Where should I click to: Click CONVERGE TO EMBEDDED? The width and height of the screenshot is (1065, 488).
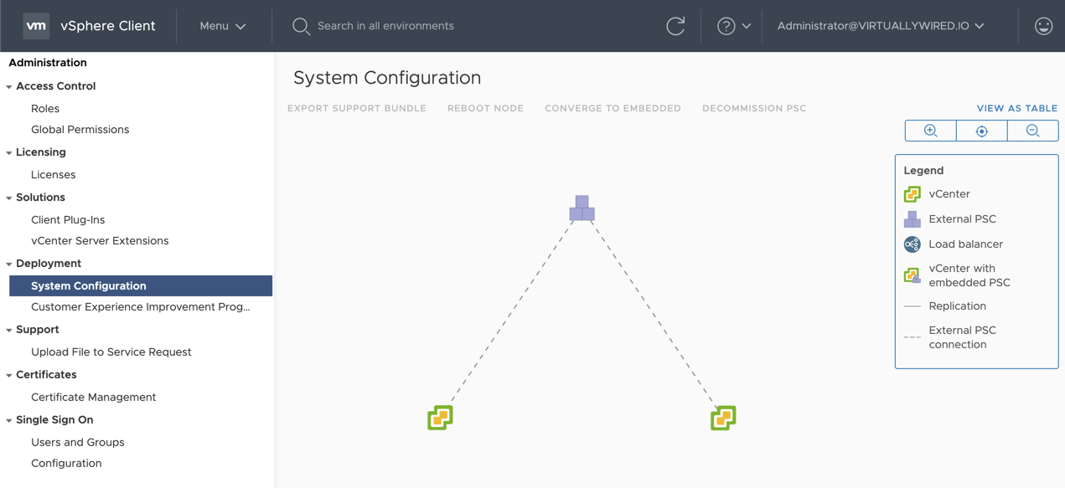point(613,108)
